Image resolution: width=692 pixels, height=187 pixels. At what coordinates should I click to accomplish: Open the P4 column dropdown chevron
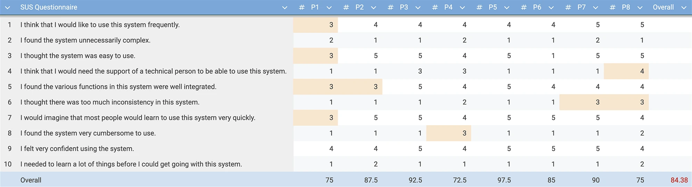coord(462,8)
